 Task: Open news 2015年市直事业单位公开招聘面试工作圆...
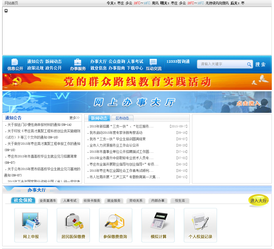click(x=121, y=152)
